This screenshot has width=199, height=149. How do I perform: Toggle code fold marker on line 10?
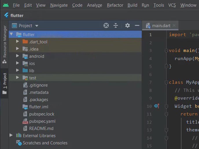pyautogui.click(x=166, y=106)
